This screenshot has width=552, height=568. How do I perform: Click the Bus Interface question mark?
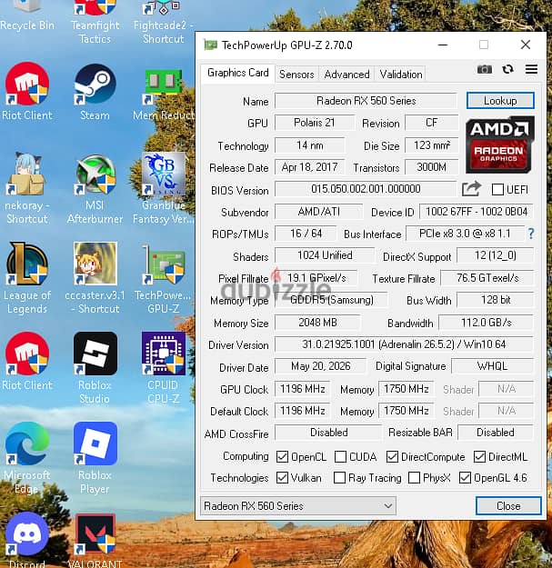531,234
